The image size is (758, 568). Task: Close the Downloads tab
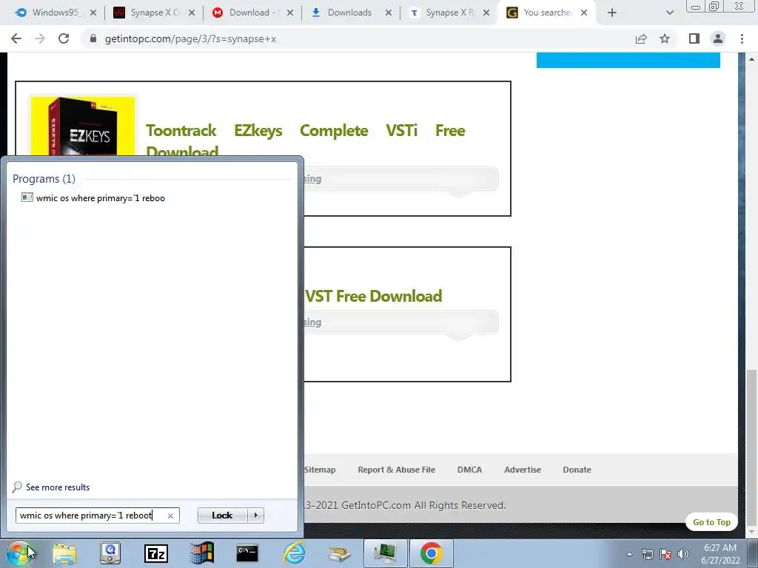389,13
